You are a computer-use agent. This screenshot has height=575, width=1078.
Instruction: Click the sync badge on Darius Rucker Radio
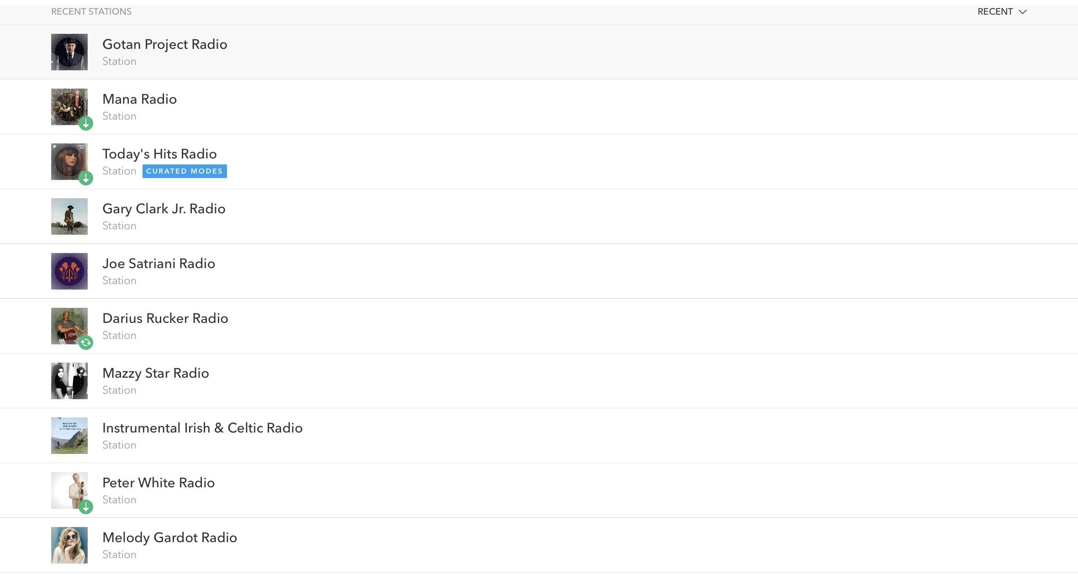point(86,343)
